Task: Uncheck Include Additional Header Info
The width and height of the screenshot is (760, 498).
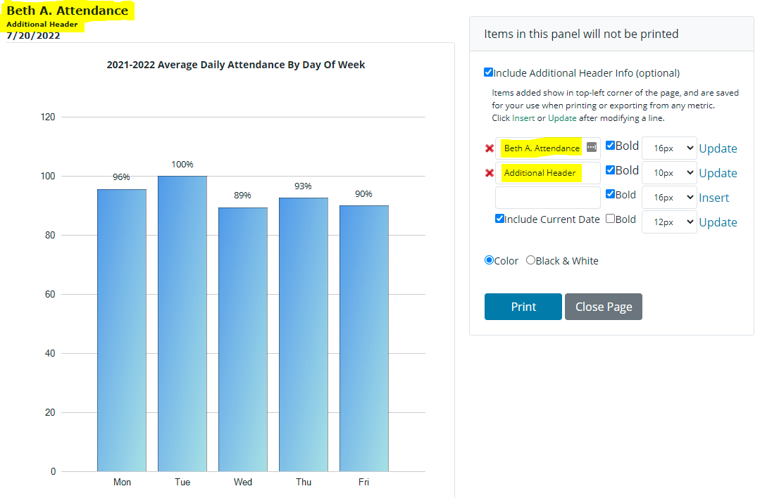Action: coord(489,72)
